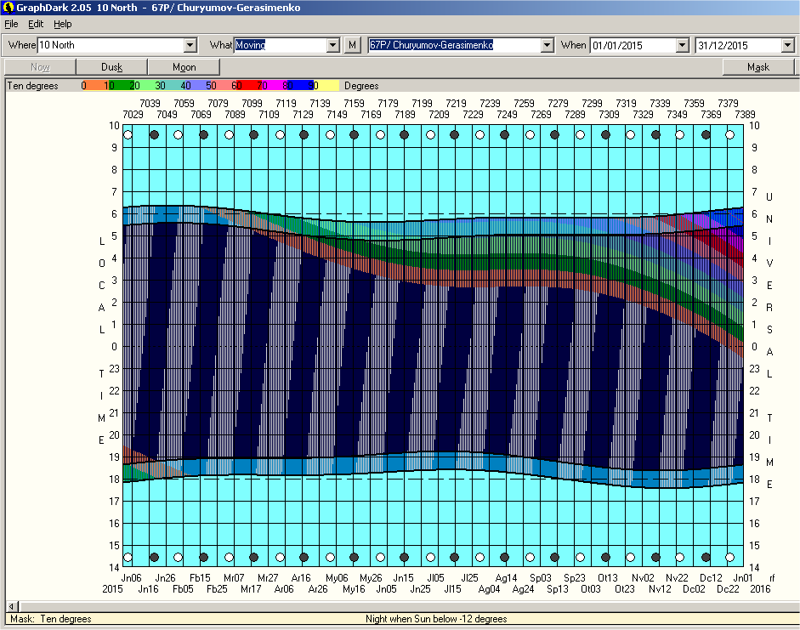The height and width of the screenshot is (630, 800).
Task: Click bottom-row new moon marker above Nv12
Action: [x=655, y=558]
